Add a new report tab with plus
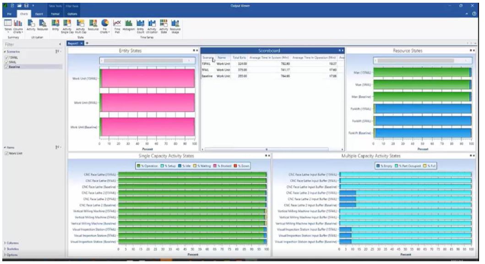Screen dimensions: 485x264 tap(87, 43)
